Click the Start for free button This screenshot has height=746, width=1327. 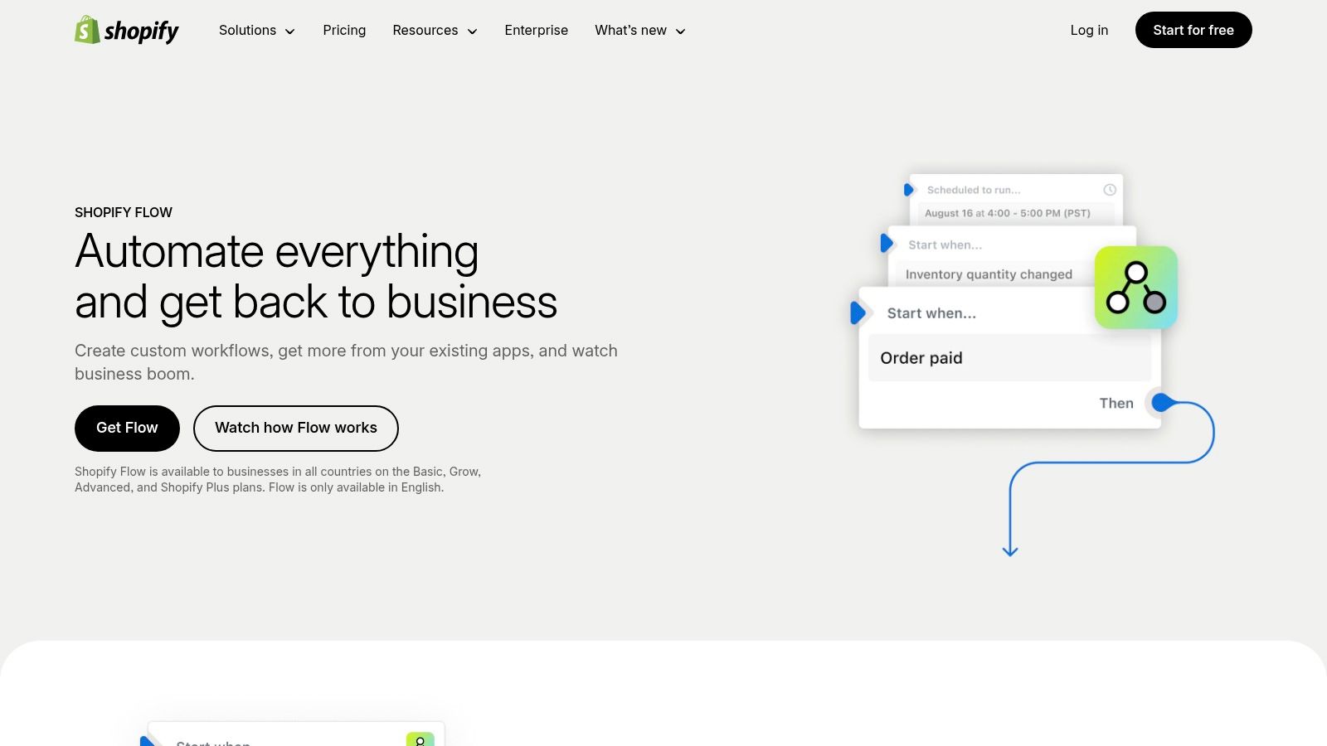tap(1193, 30)
